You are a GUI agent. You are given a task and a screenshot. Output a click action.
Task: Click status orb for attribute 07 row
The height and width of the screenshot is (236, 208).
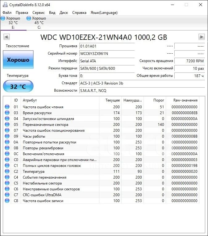pos(7,130)
